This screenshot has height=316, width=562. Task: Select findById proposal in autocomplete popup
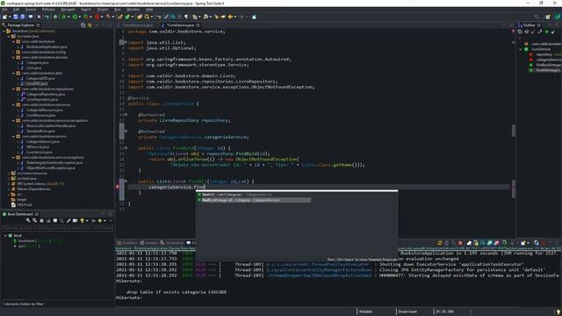pos(254,200)
